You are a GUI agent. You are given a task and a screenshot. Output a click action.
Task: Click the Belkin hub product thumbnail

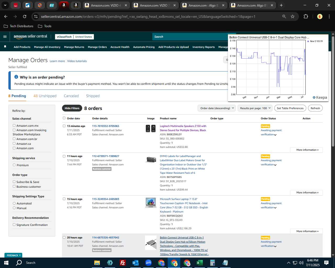coord(151,243)
